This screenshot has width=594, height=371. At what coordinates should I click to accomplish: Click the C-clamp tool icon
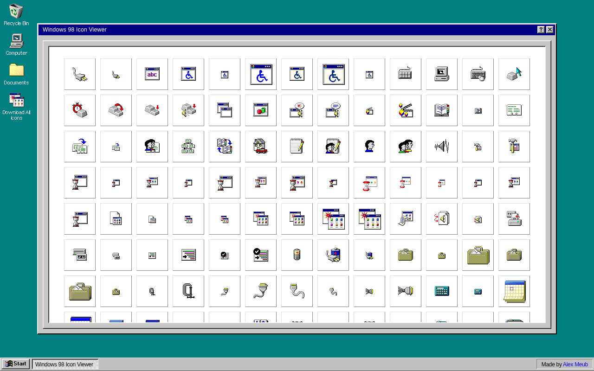point(188,291)
